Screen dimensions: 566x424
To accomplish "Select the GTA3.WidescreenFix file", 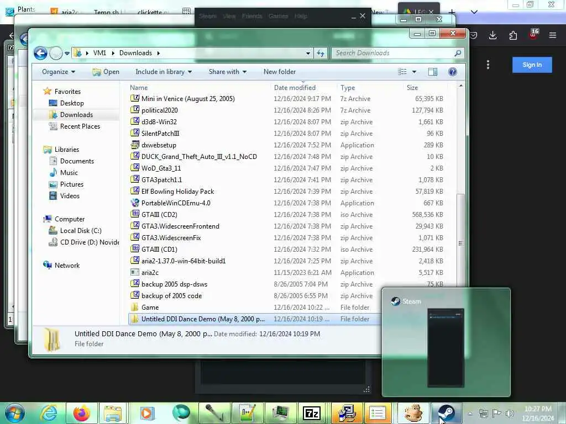I will click(171, 237).
